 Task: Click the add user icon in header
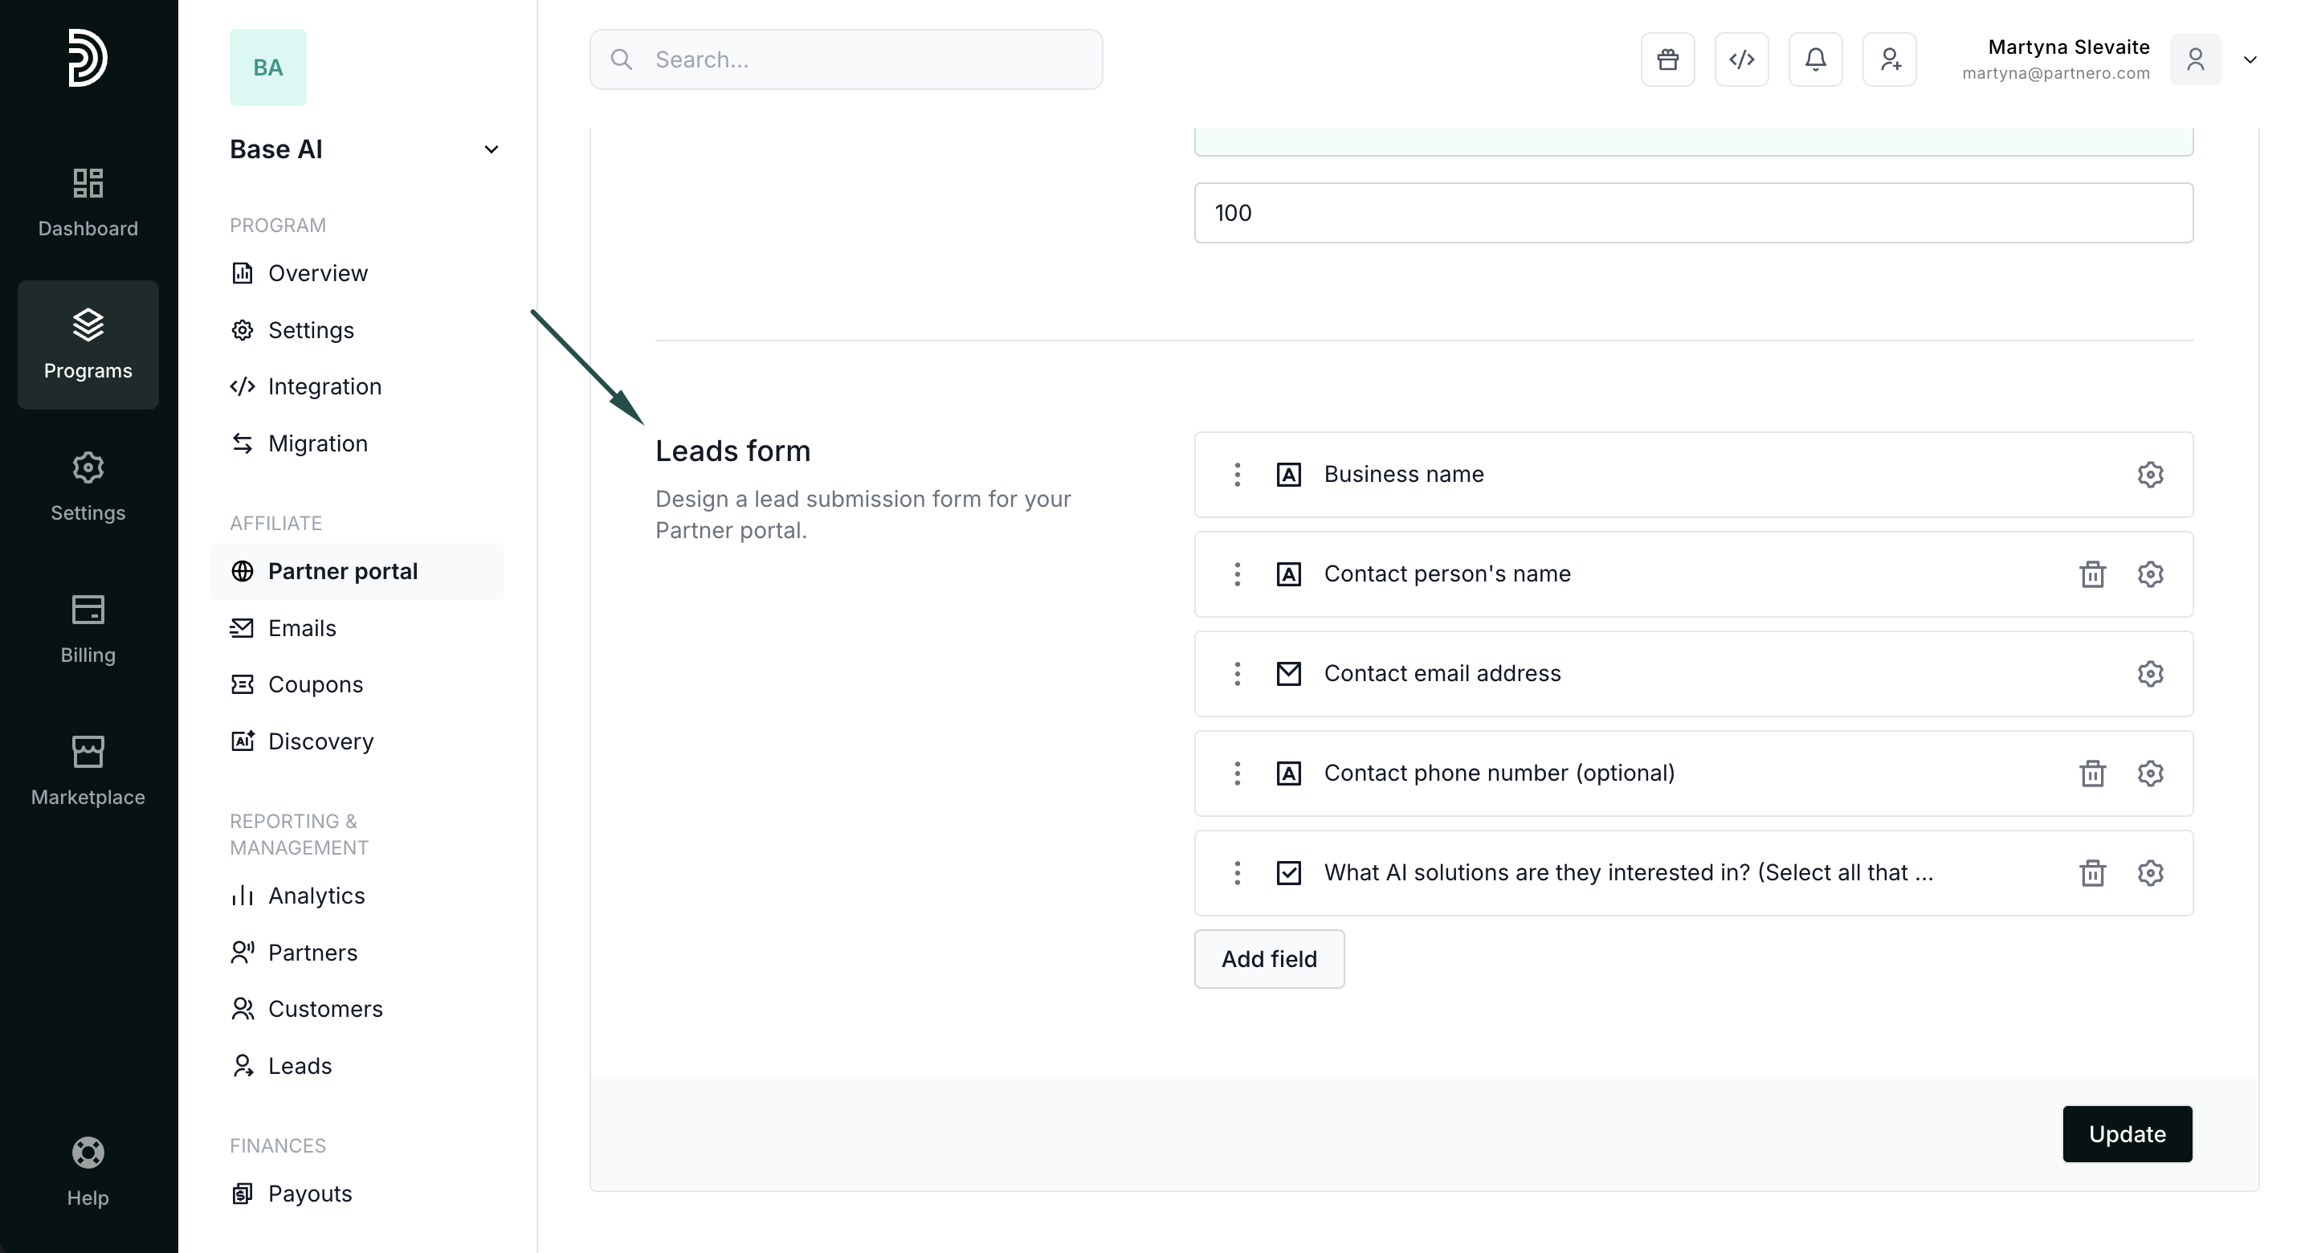[1889, 60]
